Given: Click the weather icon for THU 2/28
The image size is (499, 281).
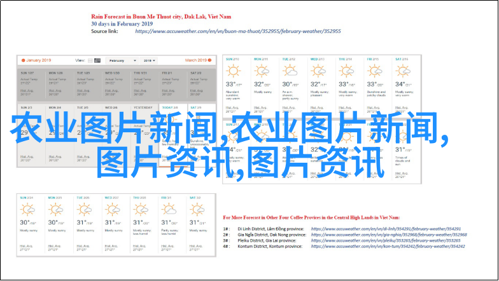Looking at the screenshot, I should 140,210.
